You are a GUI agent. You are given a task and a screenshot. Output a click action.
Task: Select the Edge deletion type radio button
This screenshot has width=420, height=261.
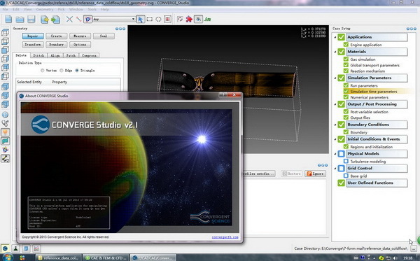pyautogui.click(x=62, y=71)
